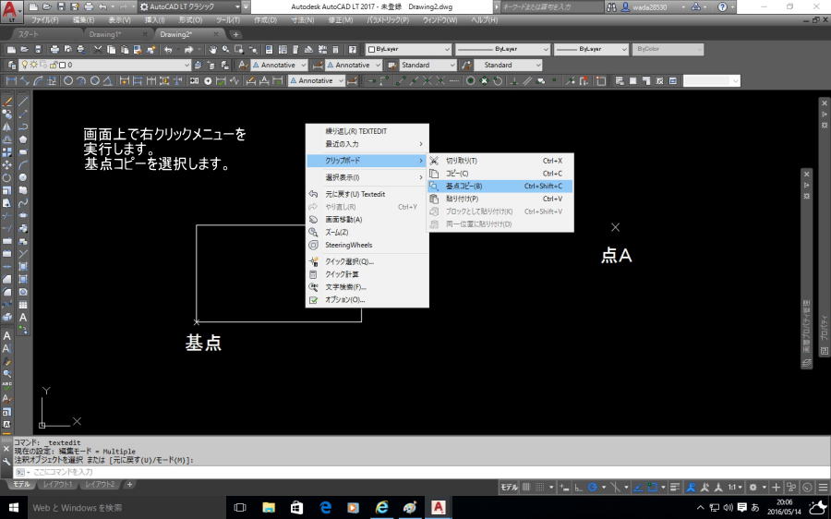Click the モデル space button in status bar
The height and width of the screenshot is (519, 831).
click(x=509, y=488)
